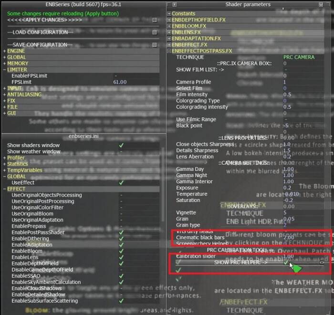Viewport: 334px width, 315px height.
Task: Toggle Show weather window option
Action: click(121, 151)
